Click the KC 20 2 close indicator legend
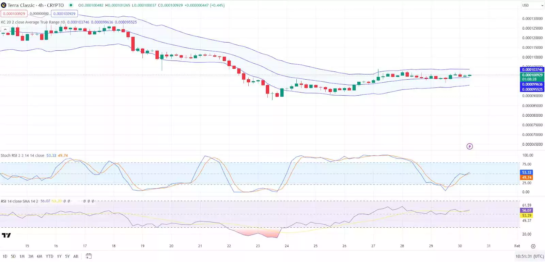 pyautogui.click(x=33, y=22)
